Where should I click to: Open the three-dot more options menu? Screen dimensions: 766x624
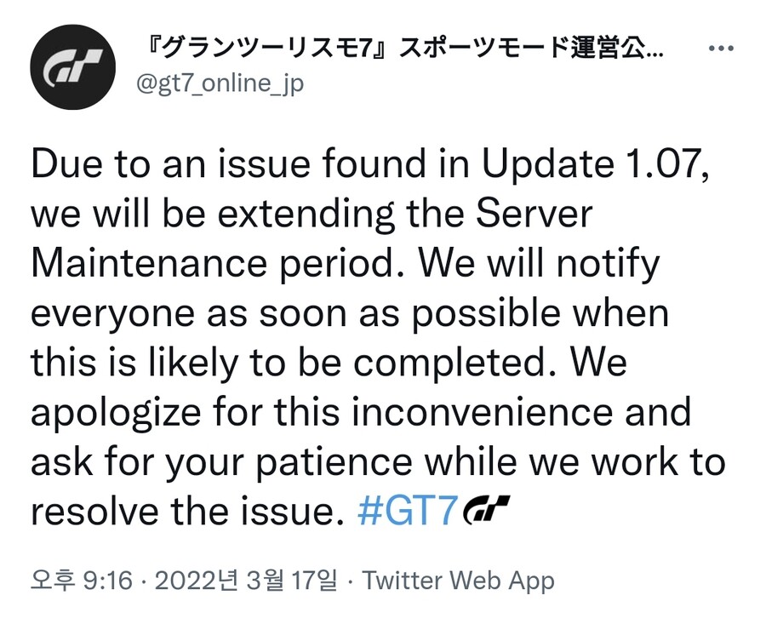tap(721, 50)
